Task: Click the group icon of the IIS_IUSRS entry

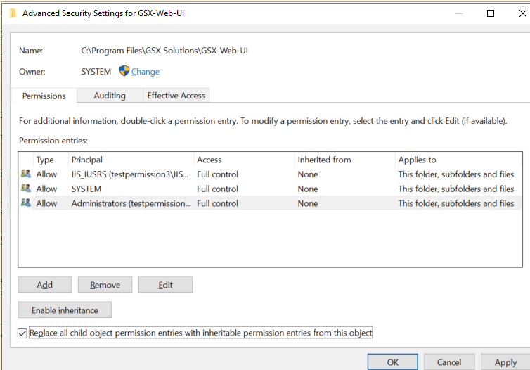Action: [26, 174]
